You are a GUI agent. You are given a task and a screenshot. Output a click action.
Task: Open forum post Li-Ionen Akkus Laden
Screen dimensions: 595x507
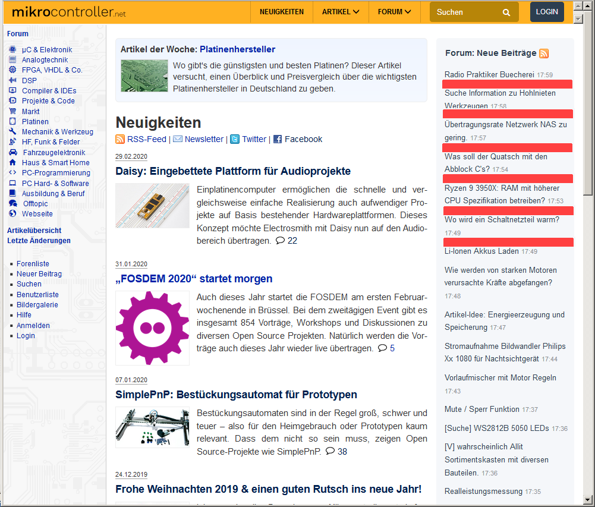point(481,251)
